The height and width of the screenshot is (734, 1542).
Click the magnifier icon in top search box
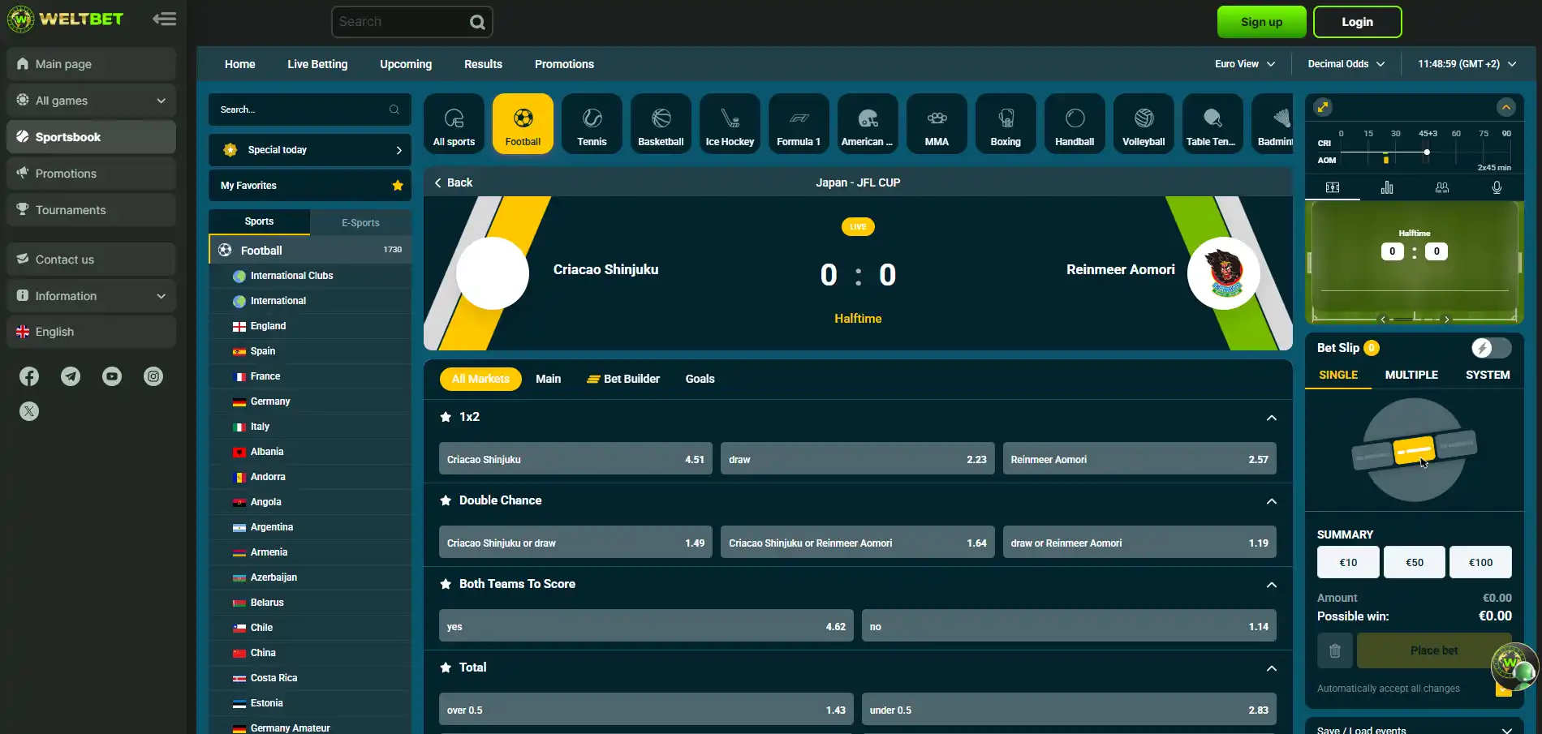(x=477, y=22)
